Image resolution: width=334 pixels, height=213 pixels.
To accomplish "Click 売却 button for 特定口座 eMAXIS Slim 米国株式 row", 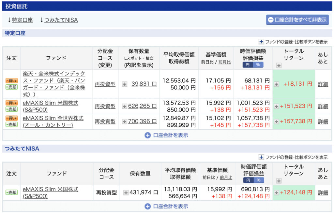I will tap(11, 109).
